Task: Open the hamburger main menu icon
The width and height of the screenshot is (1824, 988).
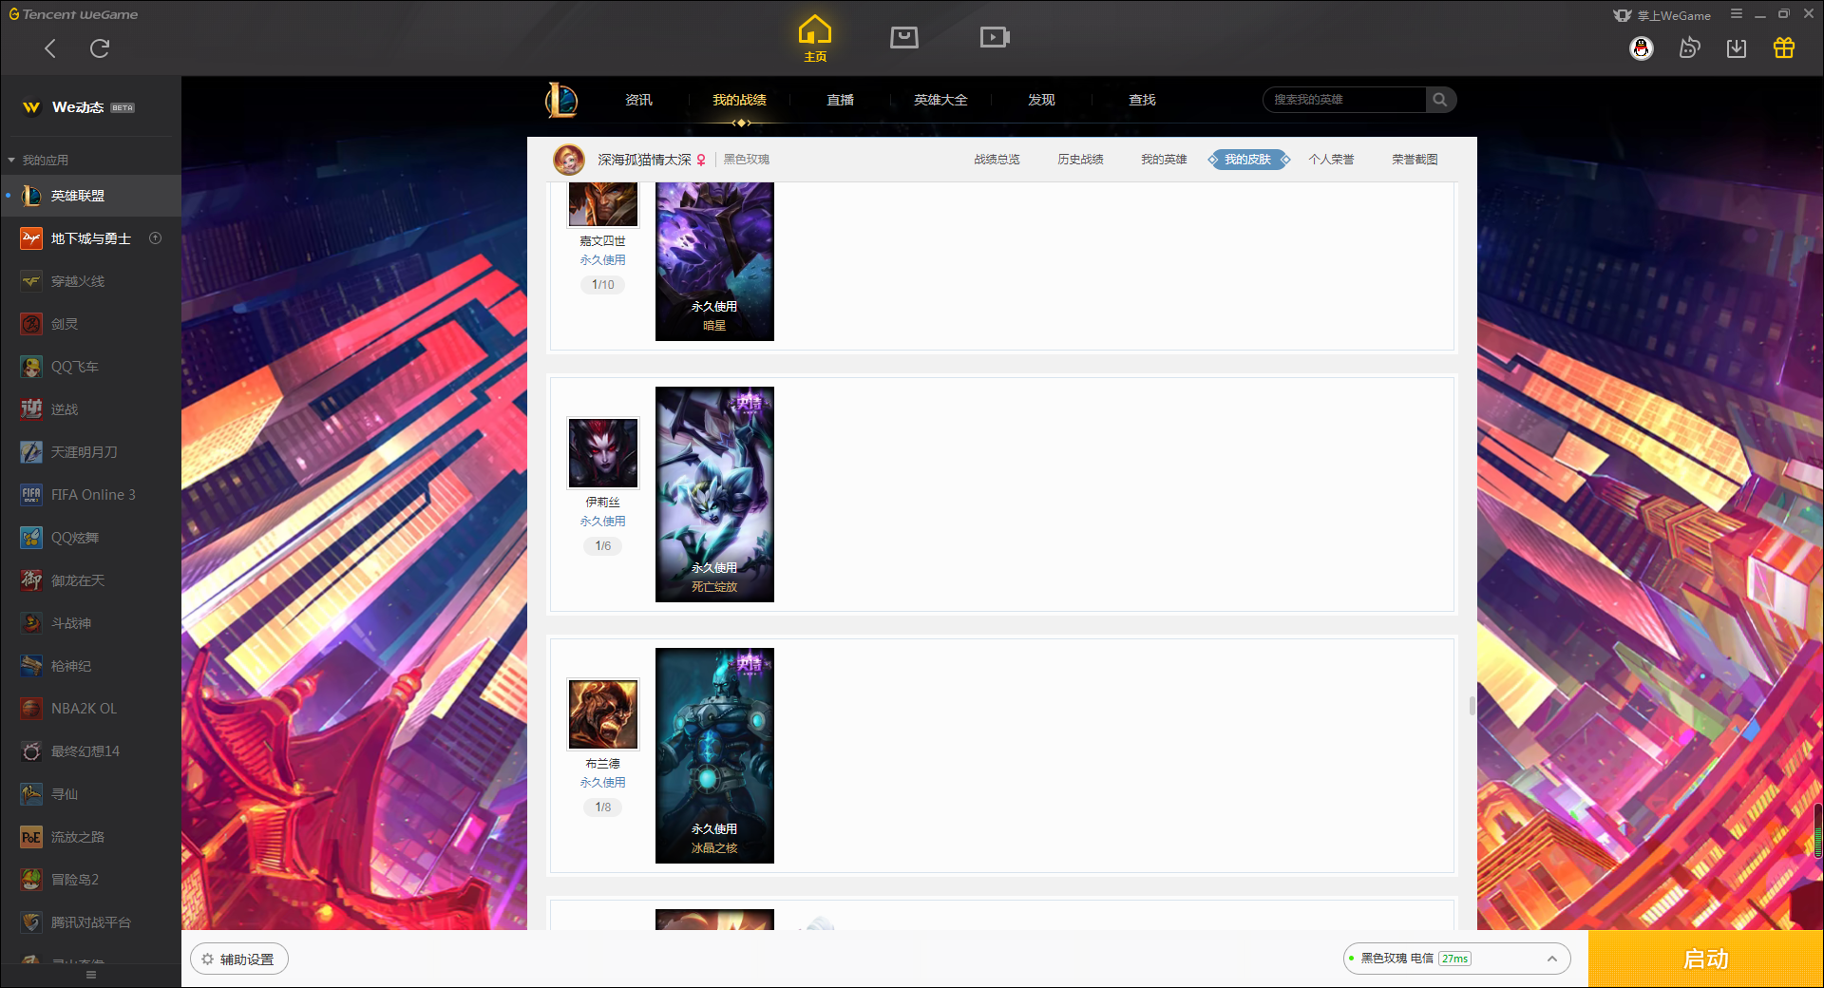Action: click(1737, 14)
